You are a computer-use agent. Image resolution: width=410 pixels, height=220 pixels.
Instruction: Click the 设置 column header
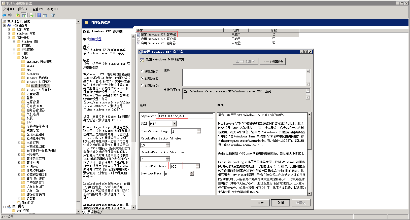pos(180,30)
